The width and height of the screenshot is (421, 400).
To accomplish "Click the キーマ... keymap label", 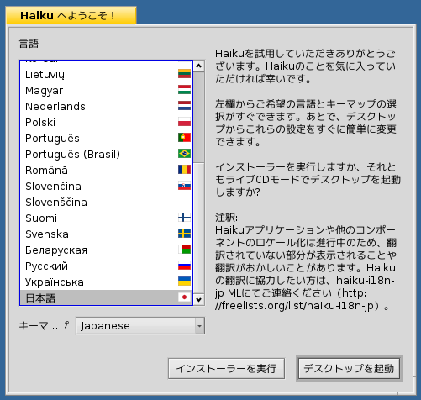I will click(39, 326).
